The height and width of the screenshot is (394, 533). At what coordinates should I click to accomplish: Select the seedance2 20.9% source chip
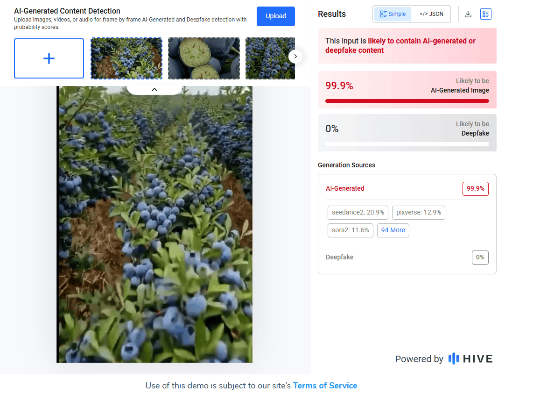point(358,212)
